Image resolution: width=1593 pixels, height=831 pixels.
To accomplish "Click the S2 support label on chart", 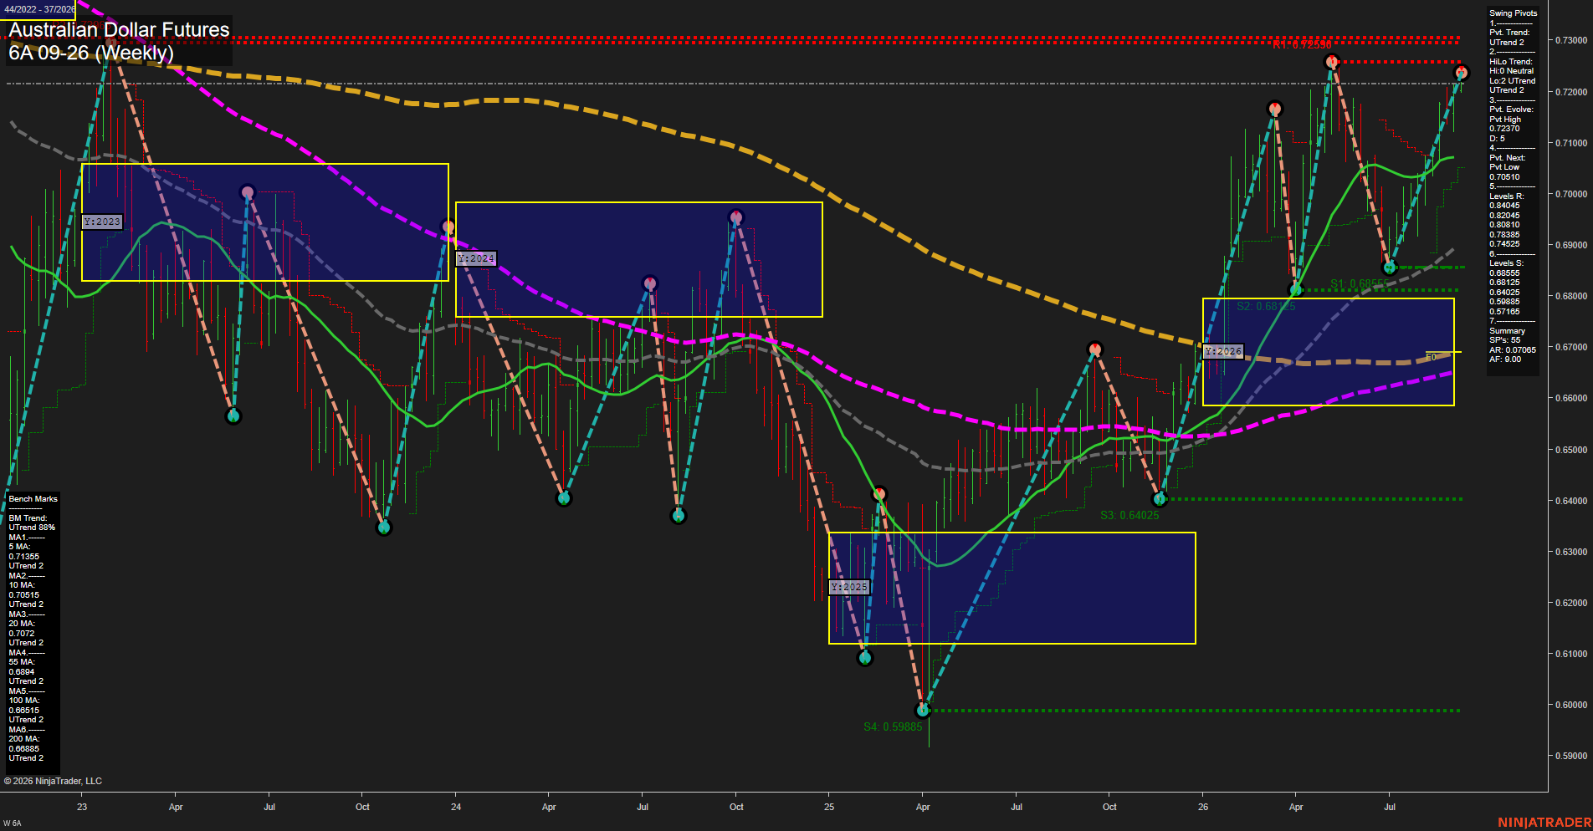I will click(x=1266, y=306).
